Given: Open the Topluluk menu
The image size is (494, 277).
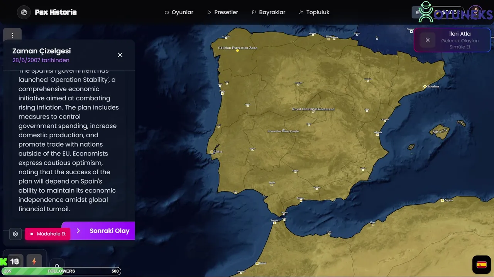Looking at the screenshot, I should coord(314,12).
